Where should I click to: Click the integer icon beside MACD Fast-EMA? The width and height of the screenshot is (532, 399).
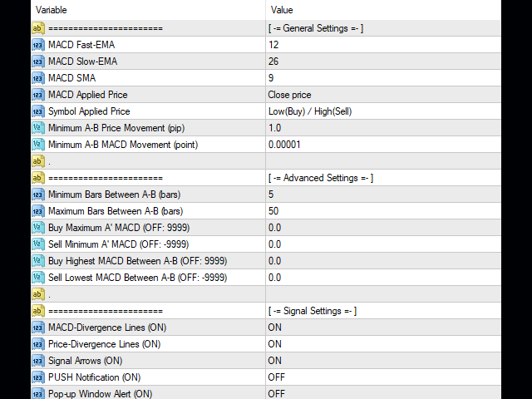[x=38, y=45]
